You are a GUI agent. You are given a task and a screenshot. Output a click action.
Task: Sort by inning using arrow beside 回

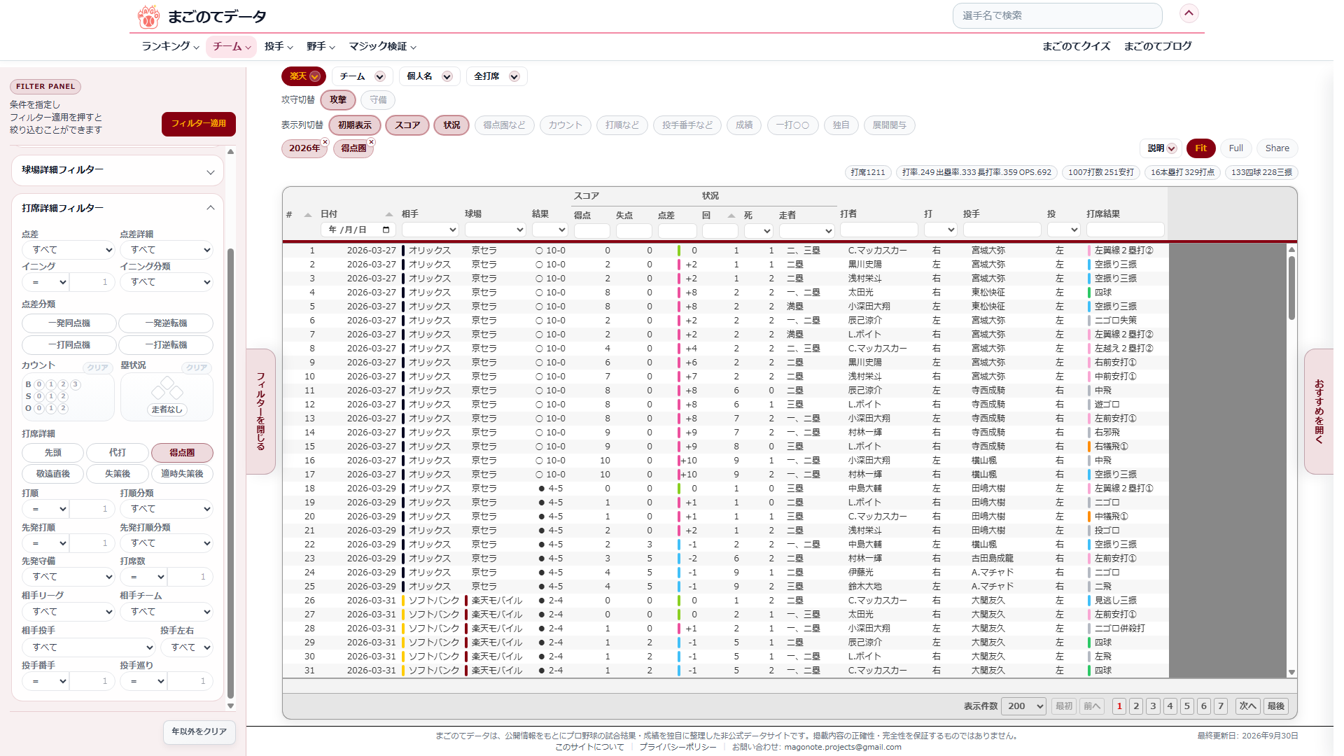(731, 216)
